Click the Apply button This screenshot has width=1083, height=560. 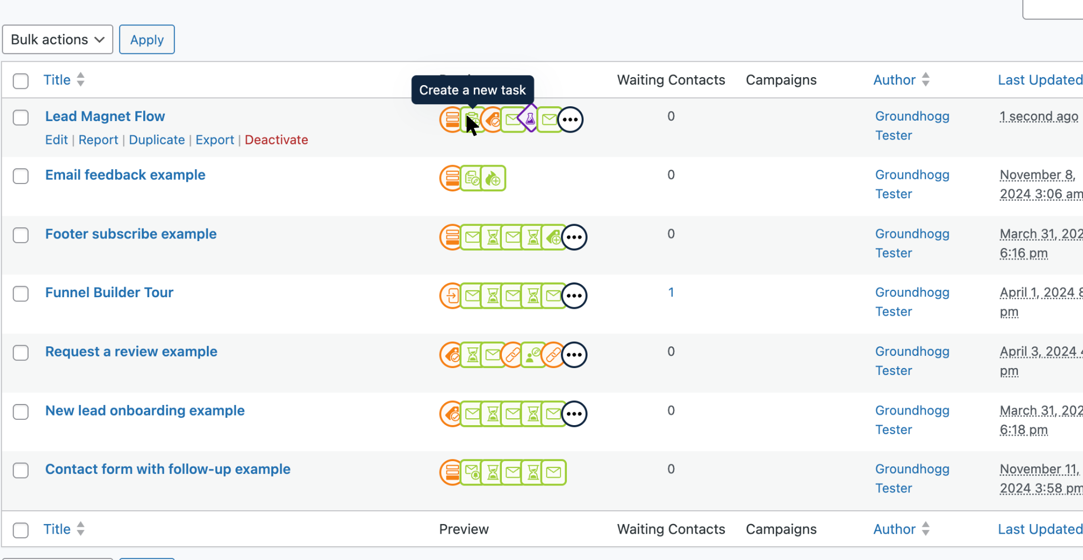point(147,40)
